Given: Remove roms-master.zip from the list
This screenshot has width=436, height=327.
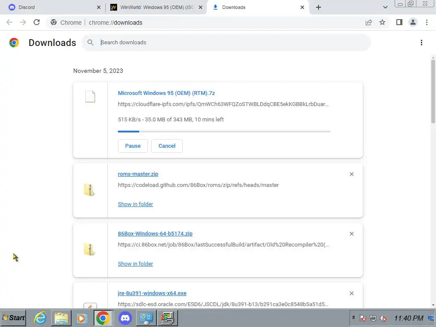Looking at the screenshot, I should [352, 174].
